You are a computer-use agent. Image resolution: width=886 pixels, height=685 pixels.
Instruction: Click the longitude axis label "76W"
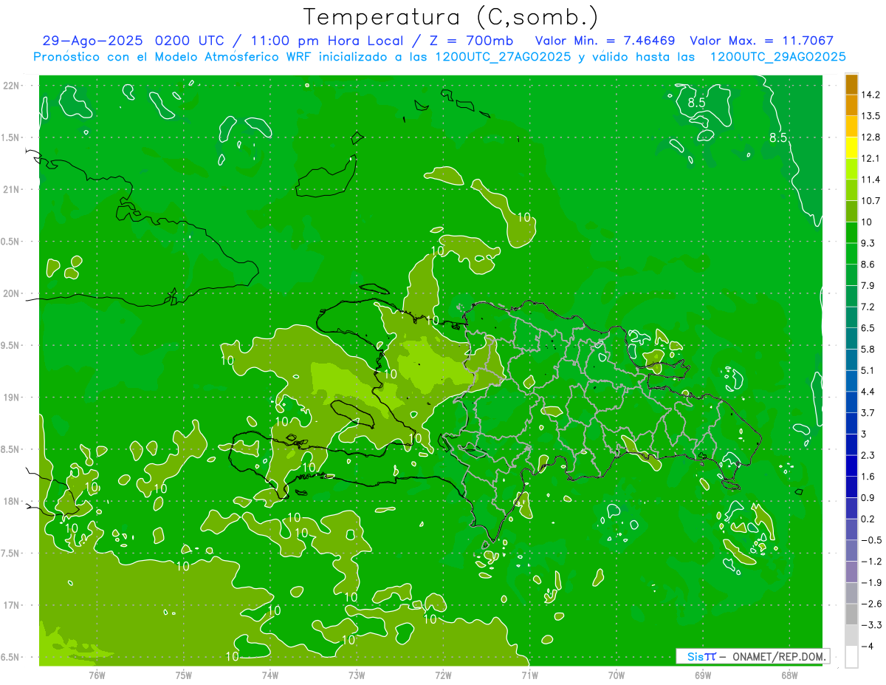click(x=97, y=675)
